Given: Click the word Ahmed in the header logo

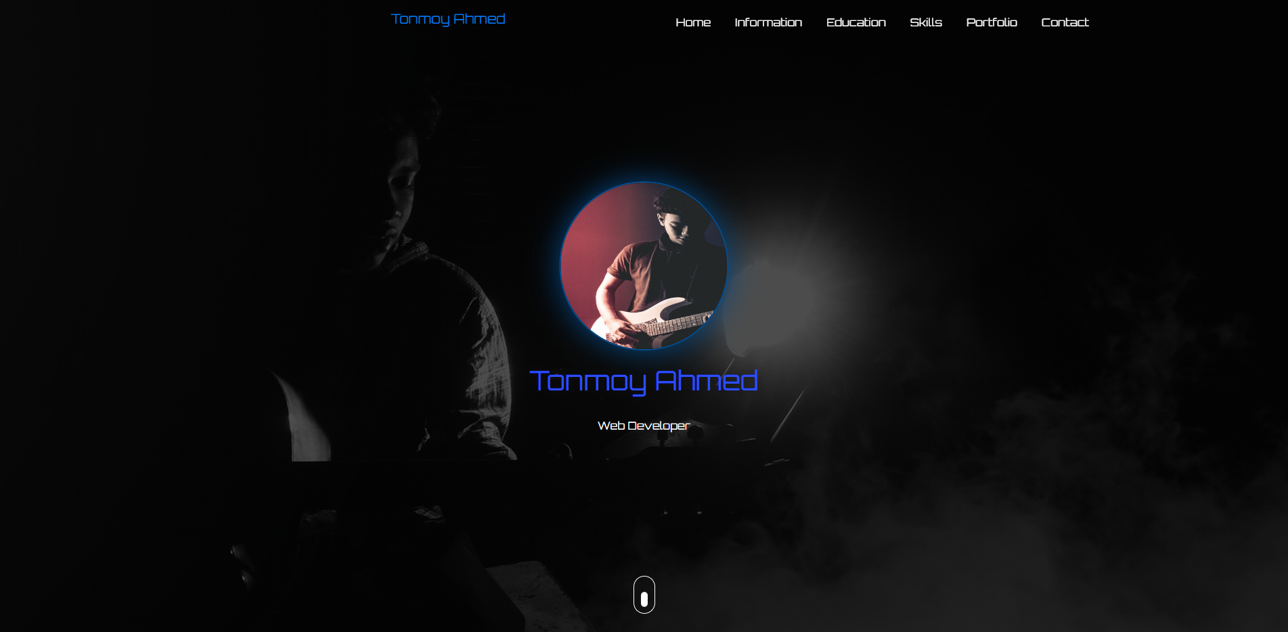Looking at the screenshot, I should point(479,19).
